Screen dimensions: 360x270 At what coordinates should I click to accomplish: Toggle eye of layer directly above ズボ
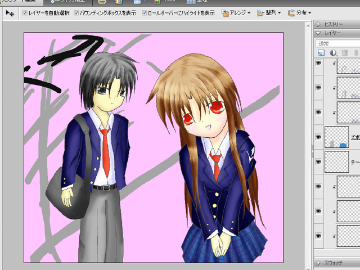[318, 112]
